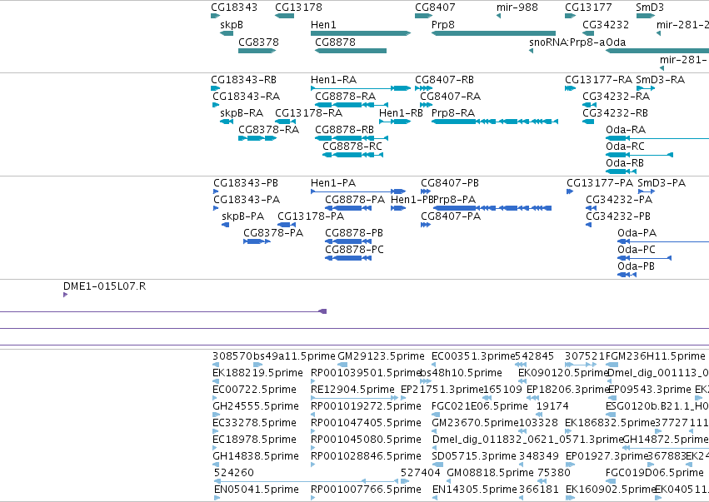The height and width of the screenshot is (502, 709).
Task: Select the CG13178 gene label
Action: coord(298,7)
